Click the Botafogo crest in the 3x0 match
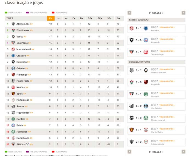The image size is (192, 156). [x=132, y=40]
